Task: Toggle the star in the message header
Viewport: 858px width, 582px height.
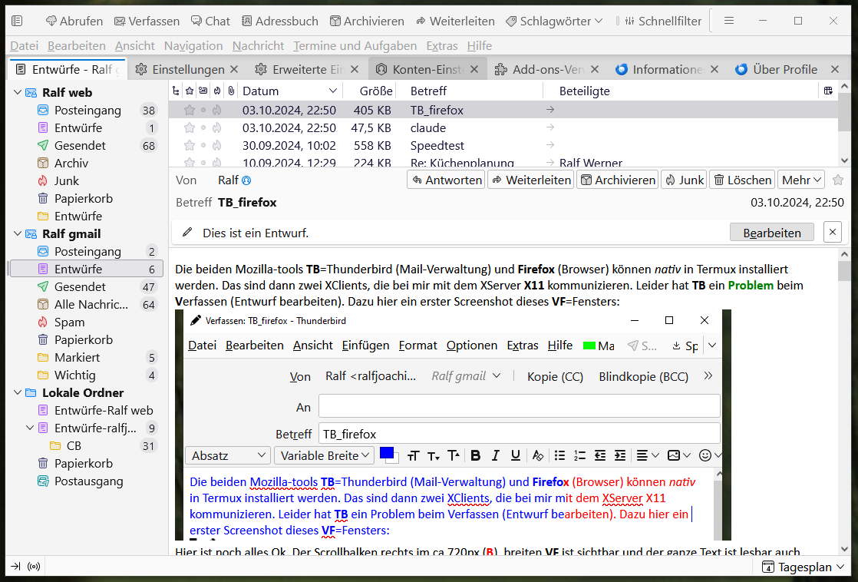Action: pos(838,180)
